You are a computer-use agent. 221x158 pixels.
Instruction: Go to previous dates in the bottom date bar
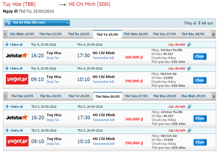pos(5,96)
